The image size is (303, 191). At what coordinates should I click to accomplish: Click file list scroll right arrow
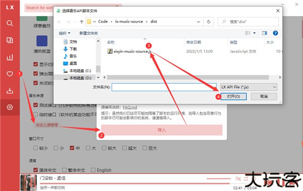click(x=280, y=77)
